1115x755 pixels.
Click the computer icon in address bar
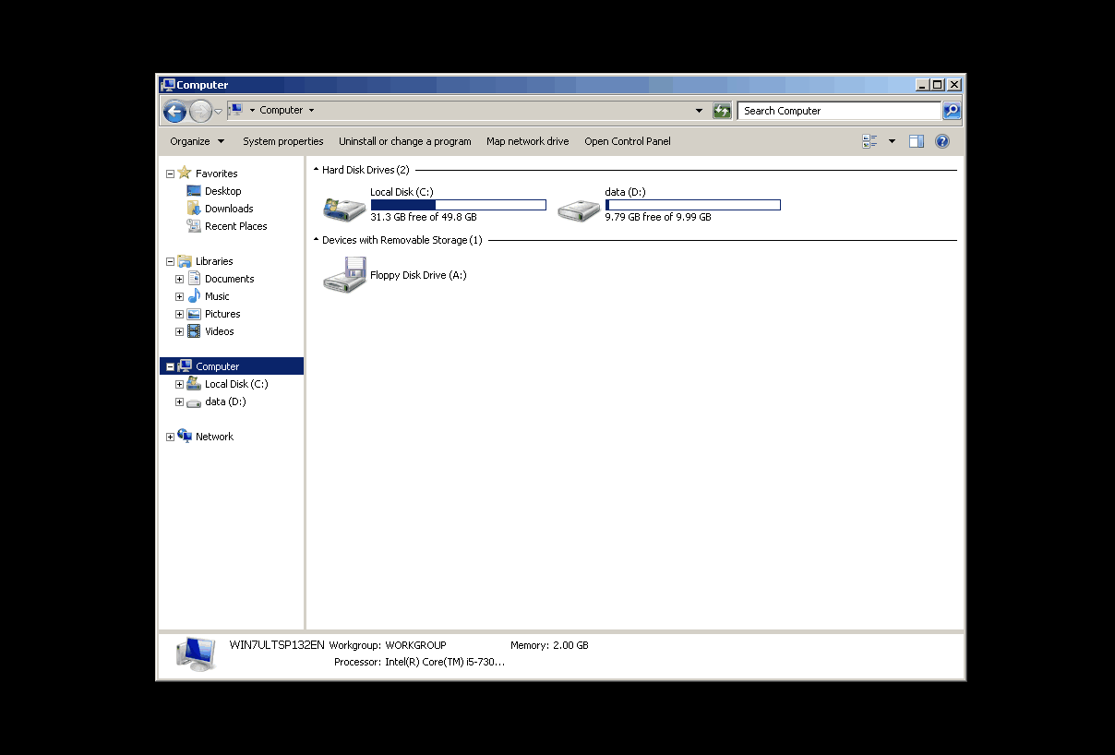pos(235,110)
